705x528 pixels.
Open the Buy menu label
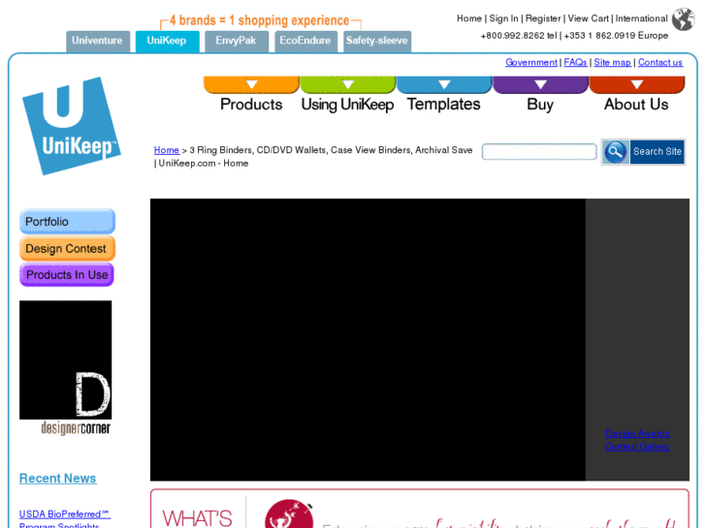click(x=540, y=105)
